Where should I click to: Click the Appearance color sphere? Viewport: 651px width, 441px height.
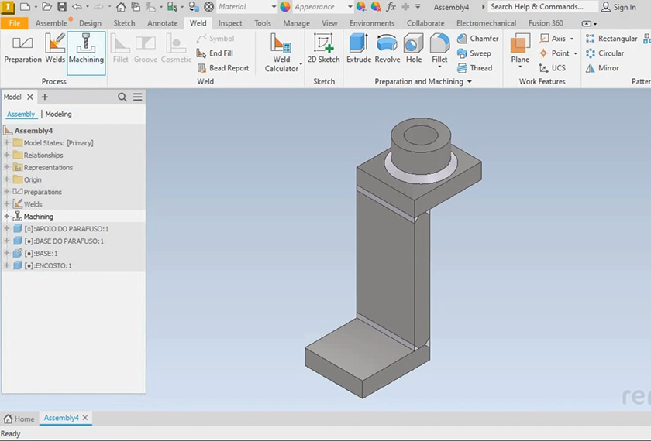285,7
